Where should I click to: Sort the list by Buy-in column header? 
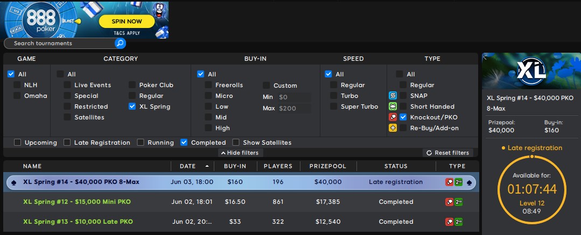[235, 166]
